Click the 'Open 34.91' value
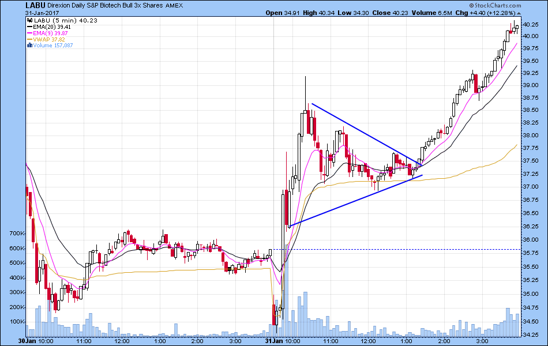 283,13
